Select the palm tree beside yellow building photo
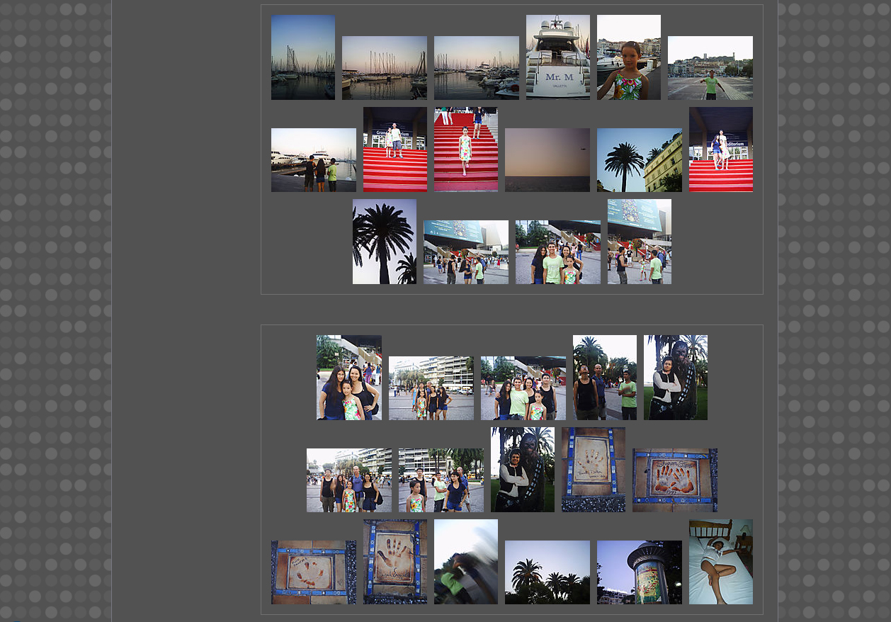 pos(639,160)
